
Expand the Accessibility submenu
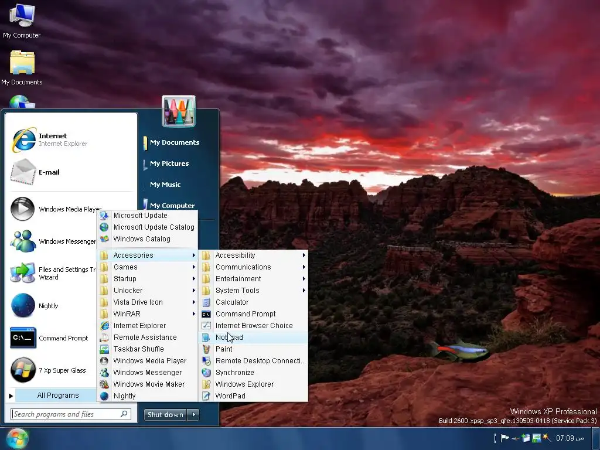[x=253, y=255]
